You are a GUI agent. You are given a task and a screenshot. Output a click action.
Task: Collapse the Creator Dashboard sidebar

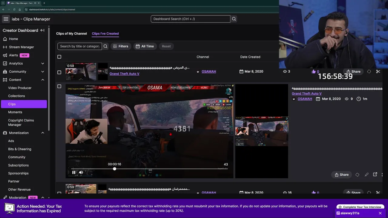[42, 30]
